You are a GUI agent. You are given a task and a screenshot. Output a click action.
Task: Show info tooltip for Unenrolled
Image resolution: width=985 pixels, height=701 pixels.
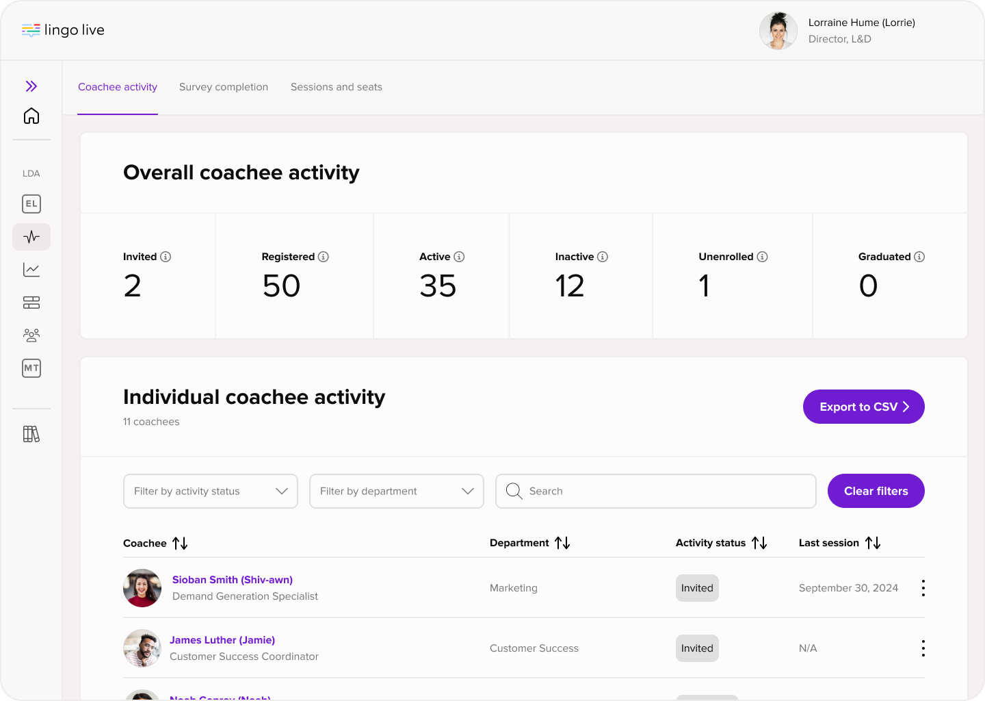pos(762,257)
